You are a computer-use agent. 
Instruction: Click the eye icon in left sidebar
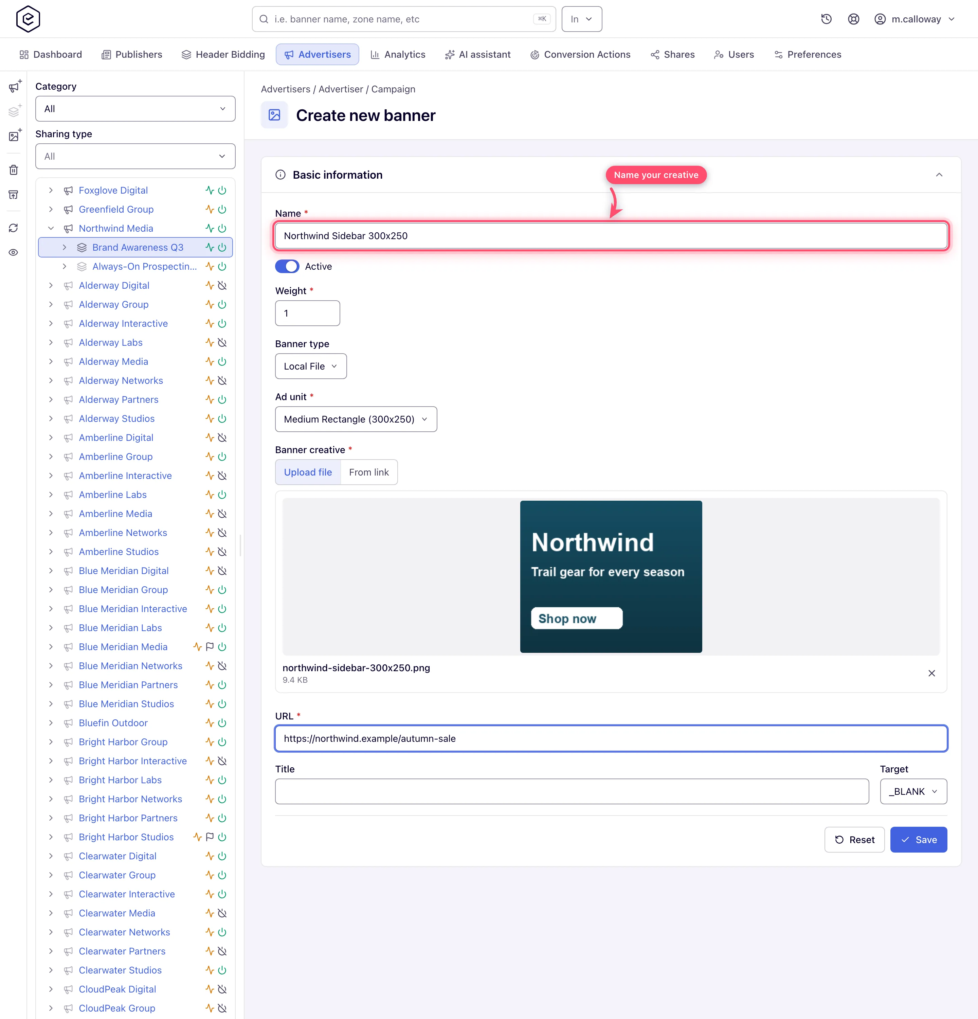point(14,253)
